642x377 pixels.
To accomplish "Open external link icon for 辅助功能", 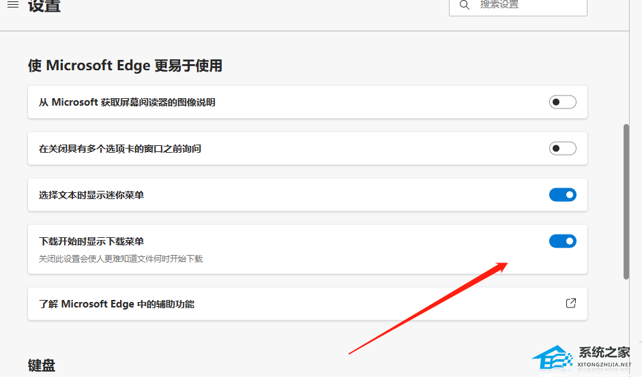I will pos(571,303).
